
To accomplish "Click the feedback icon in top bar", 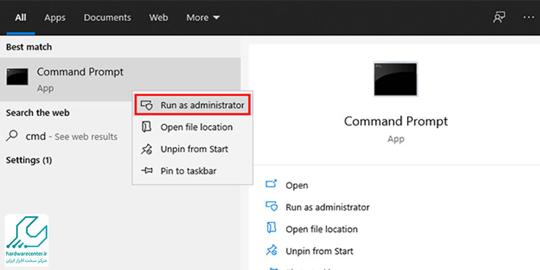I will 500,18.
